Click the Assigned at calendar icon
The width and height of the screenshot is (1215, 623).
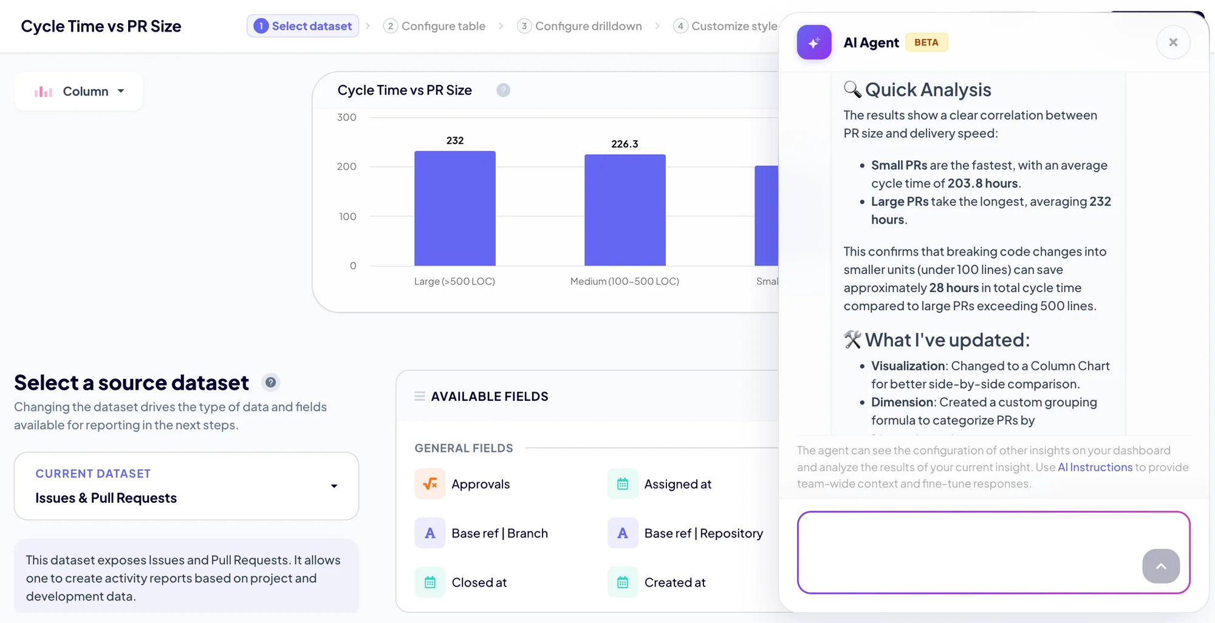[x=623, y=484]
